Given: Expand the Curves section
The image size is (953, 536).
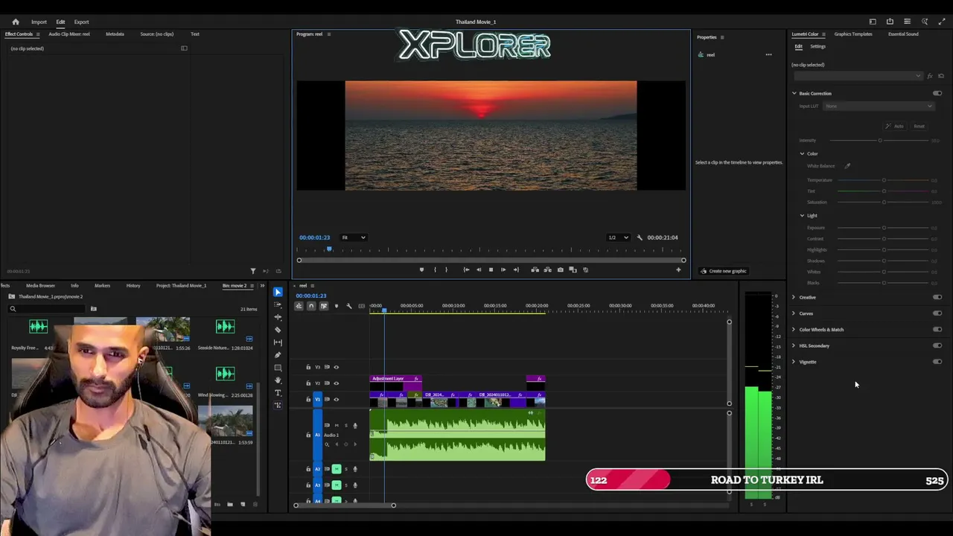Looking at the screenshot, I should (x=794, y=313).
